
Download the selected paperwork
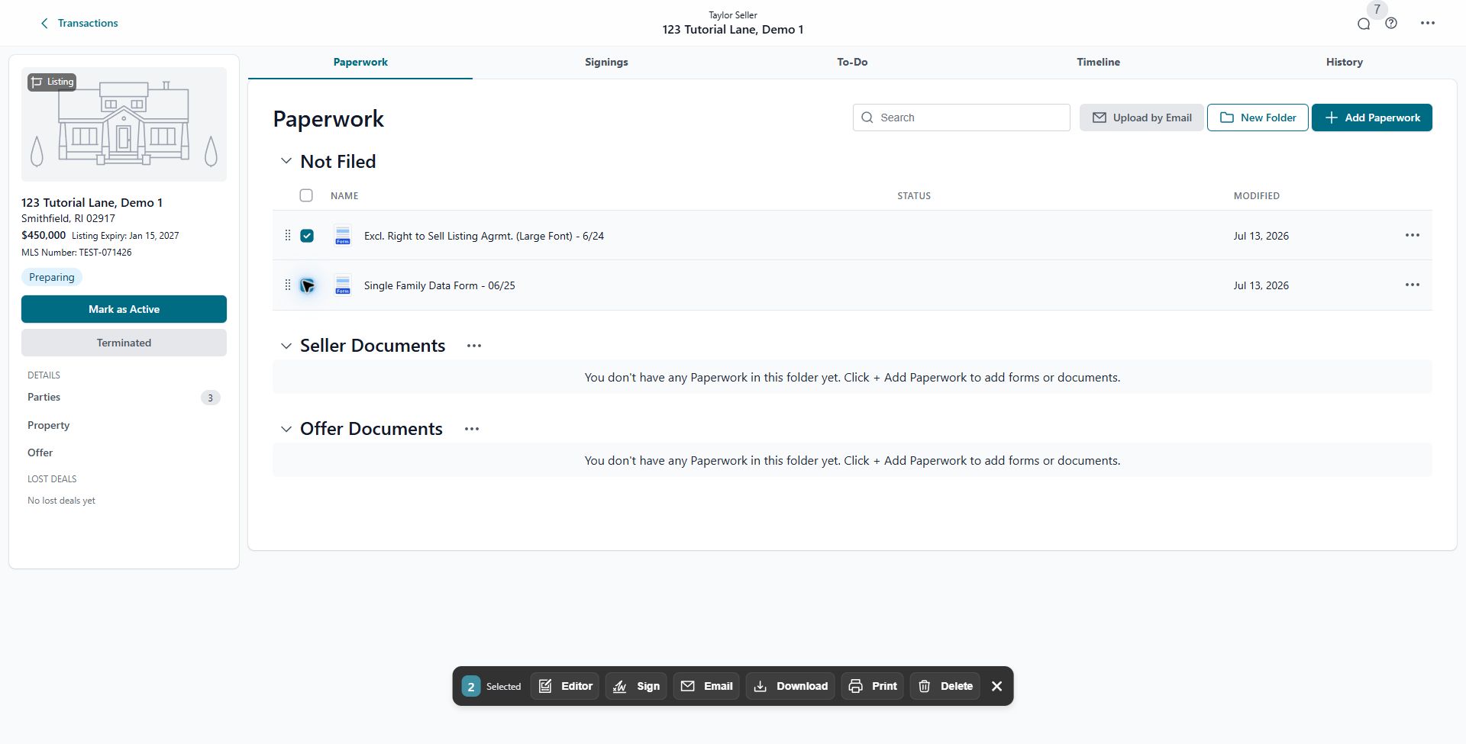pos(790,686)
